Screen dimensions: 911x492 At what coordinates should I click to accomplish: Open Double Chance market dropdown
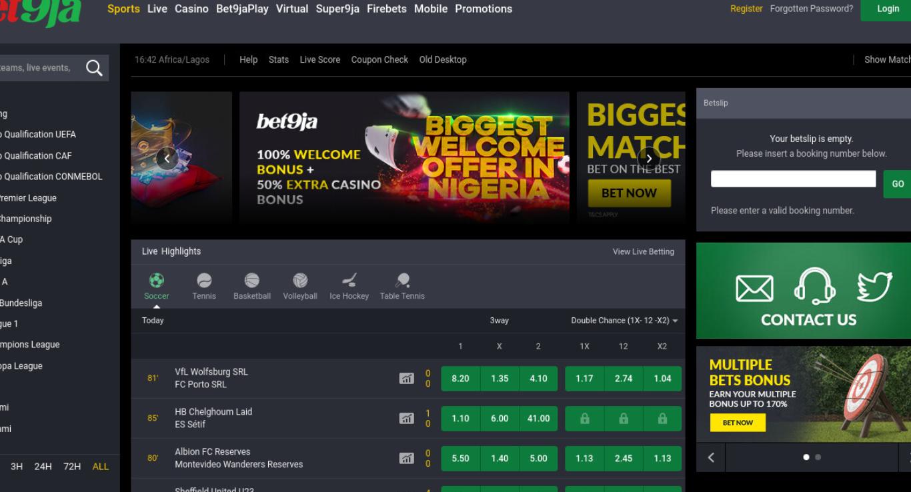(624, 321)
